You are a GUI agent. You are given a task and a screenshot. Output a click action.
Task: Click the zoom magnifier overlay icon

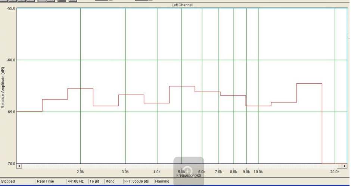[188, 171]
